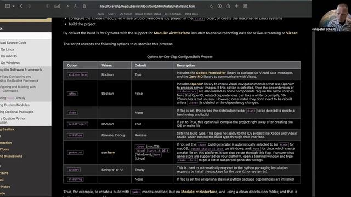351x197 pixels.
Task: Follow the Google Protobuffer link
Action: [211, 73]
